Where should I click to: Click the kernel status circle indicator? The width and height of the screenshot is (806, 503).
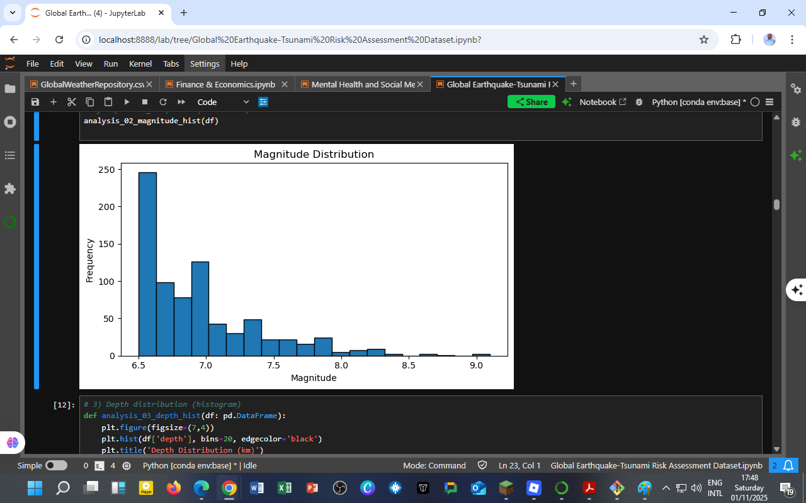click(x=755, y=101)
